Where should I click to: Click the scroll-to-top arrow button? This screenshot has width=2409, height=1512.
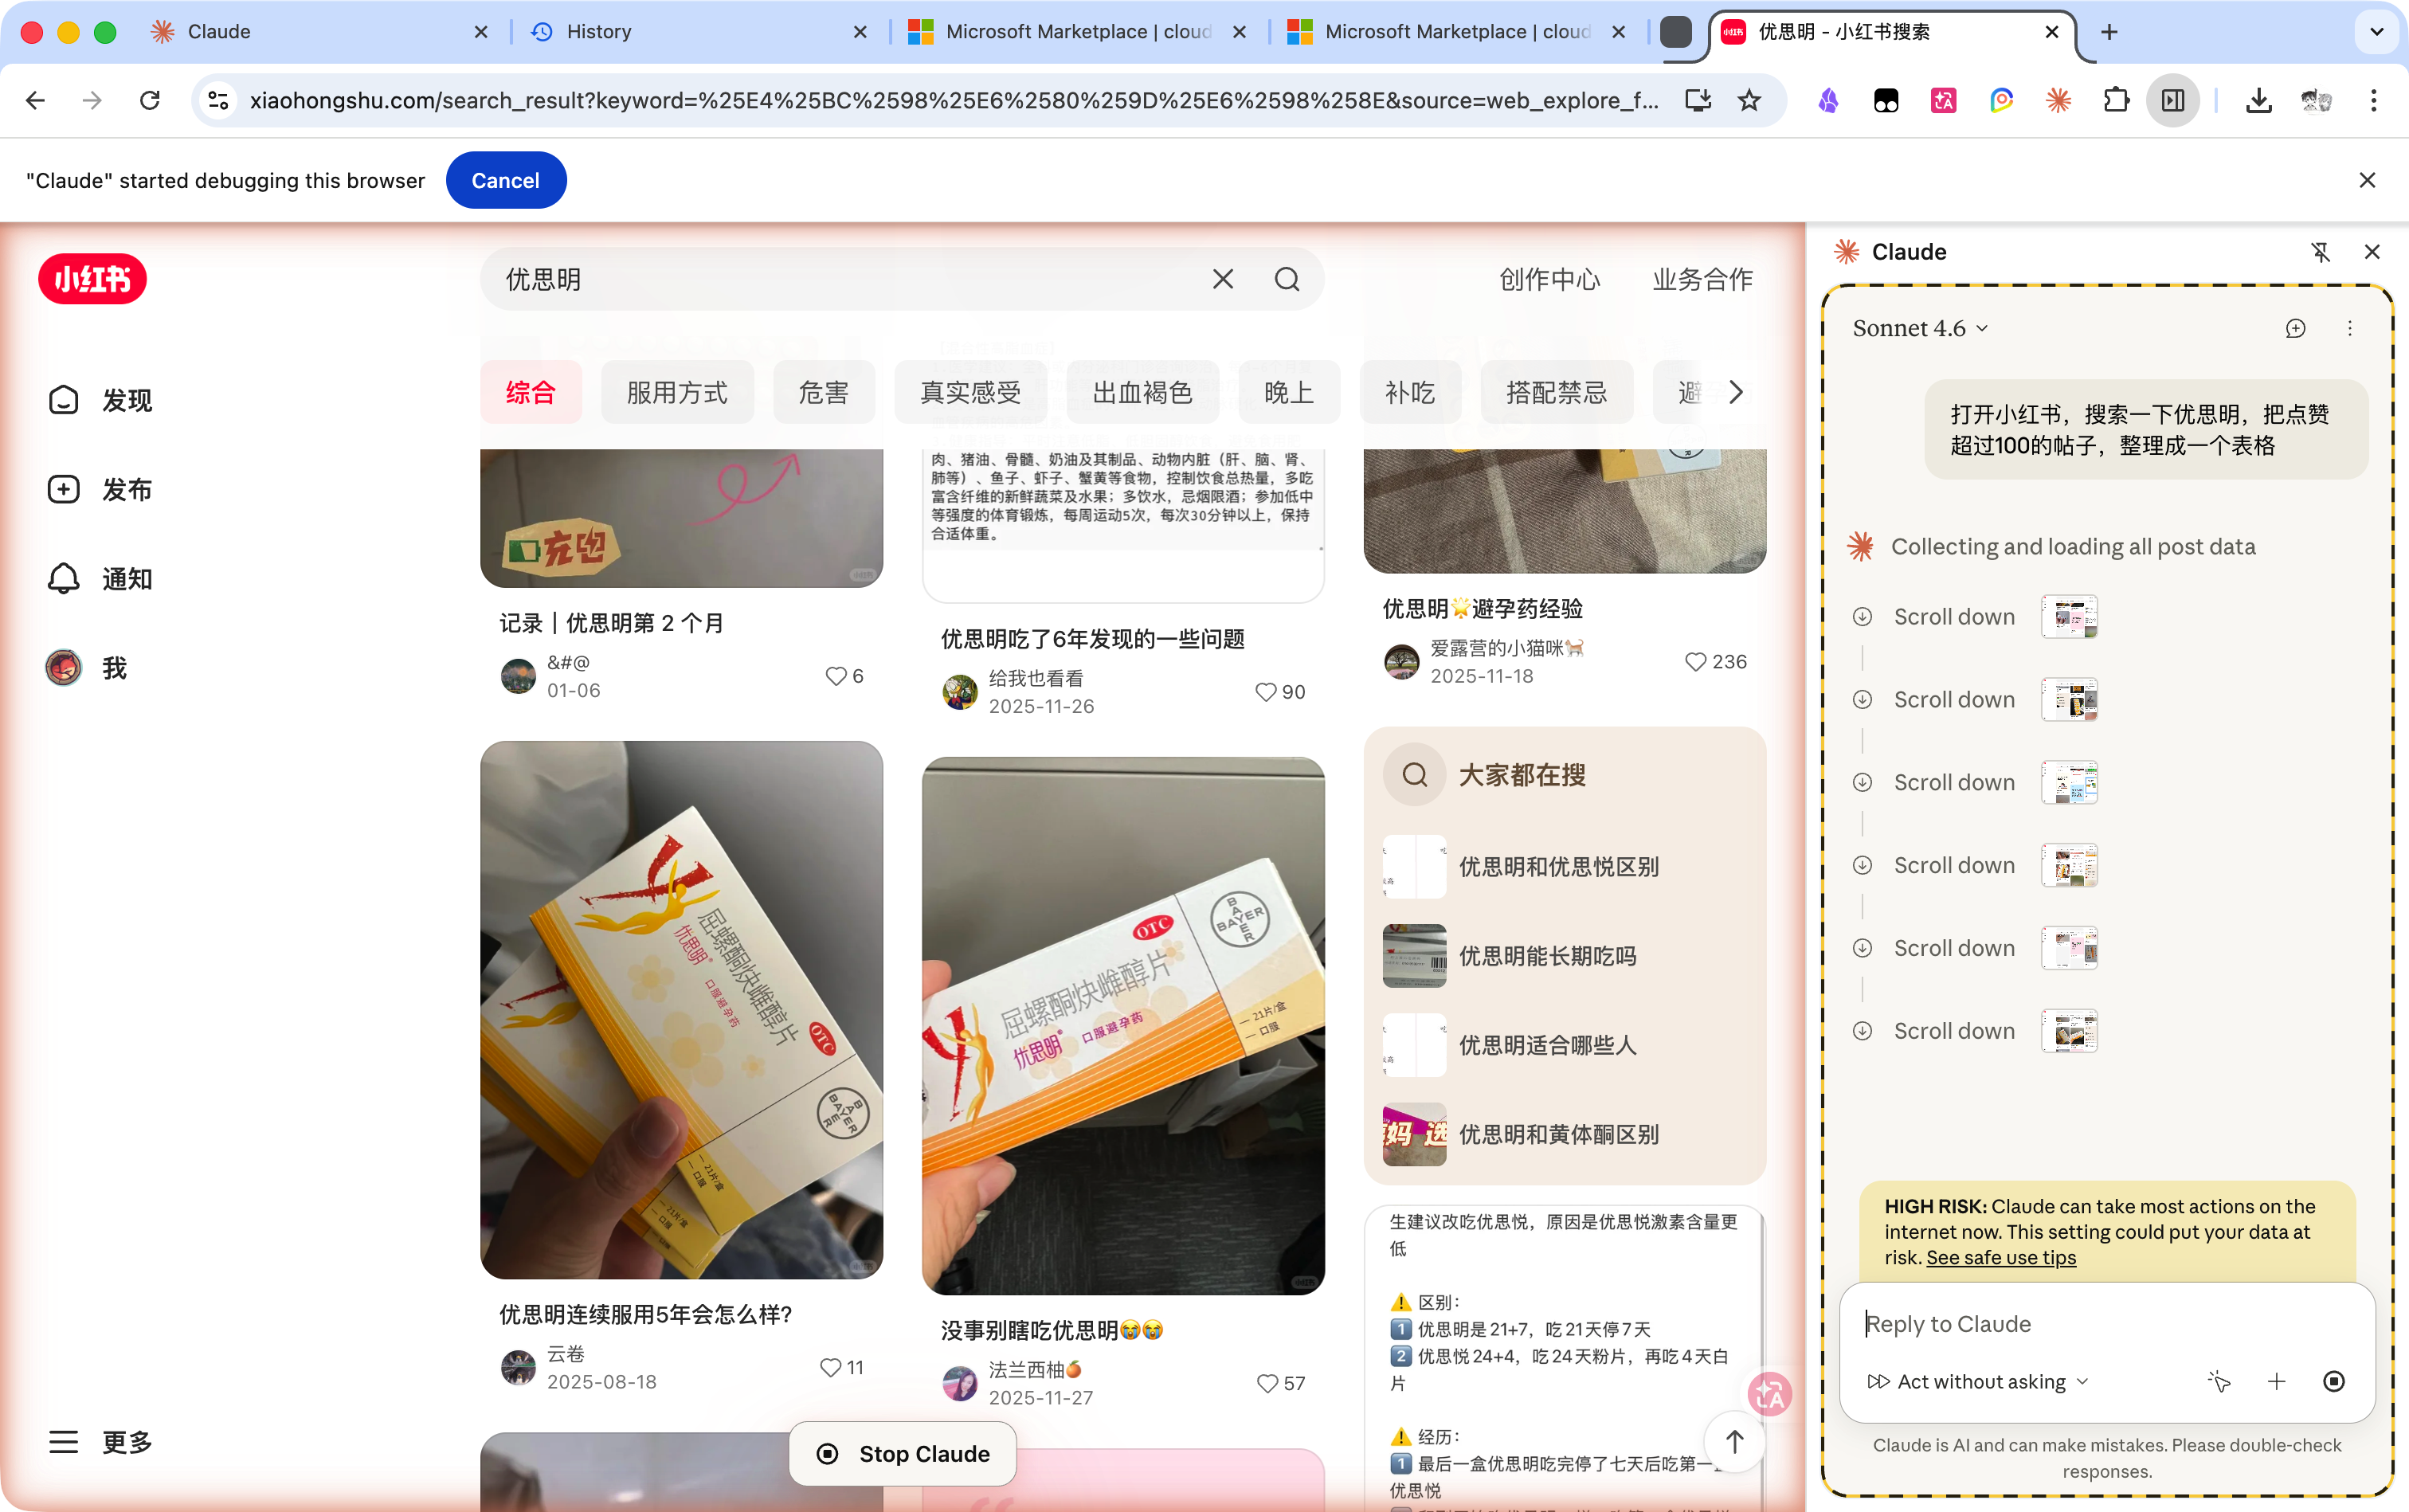click(1733, 1441)
